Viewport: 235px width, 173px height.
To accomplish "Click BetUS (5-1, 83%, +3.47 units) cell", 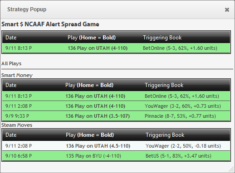I will coord(178,156).
